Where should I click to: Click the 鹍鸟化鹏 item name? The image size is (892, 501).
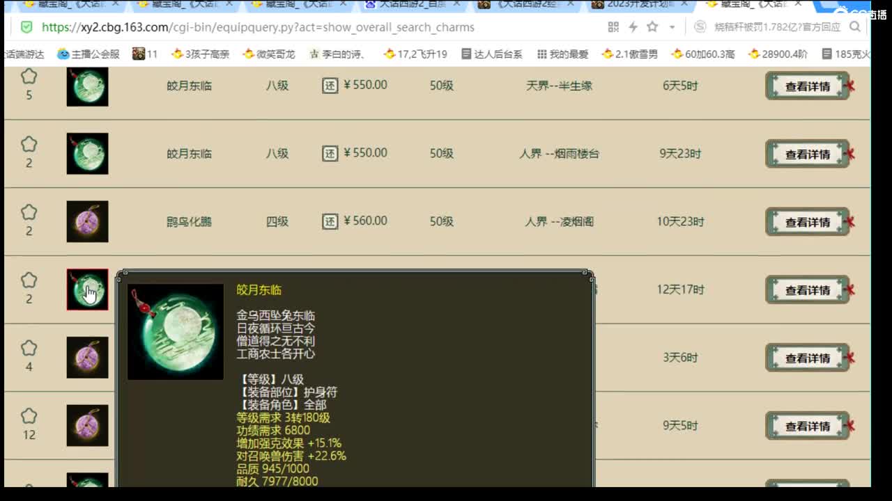click(x=189, y=222)
